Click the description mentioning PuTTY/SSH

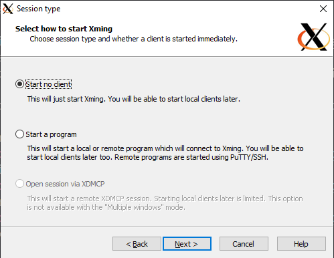coord(165,153)
